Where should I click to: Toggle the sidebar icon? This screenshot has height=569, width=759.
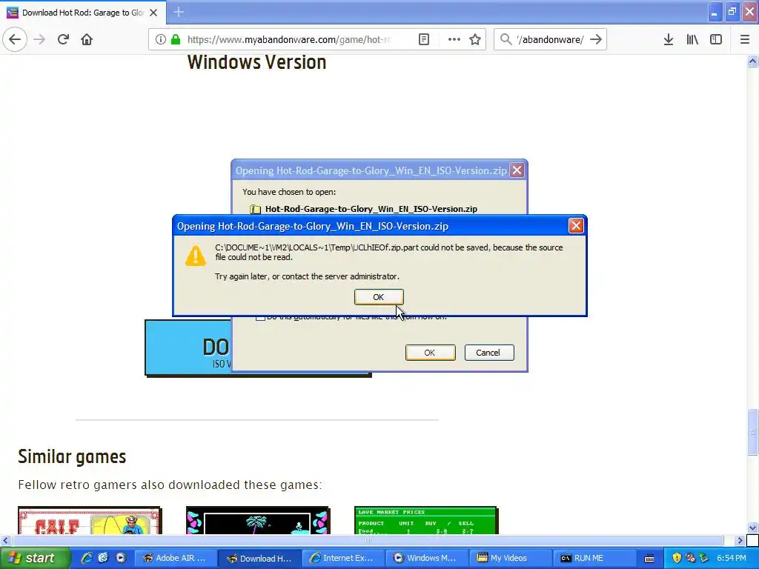click(716, 39)
